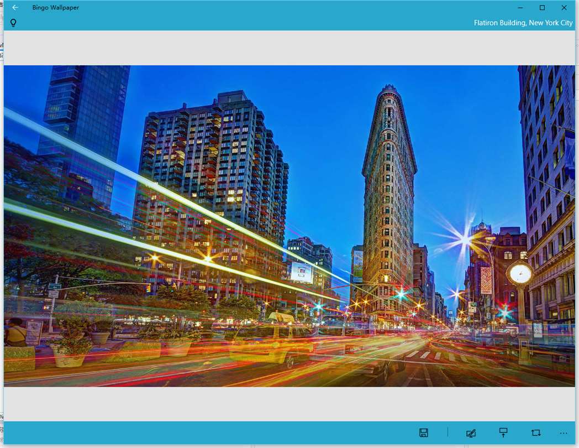Viewport: 579px width, 448px height.
Task: Minimize the Bingo Wallpaper window
Action: pos(520,7)
